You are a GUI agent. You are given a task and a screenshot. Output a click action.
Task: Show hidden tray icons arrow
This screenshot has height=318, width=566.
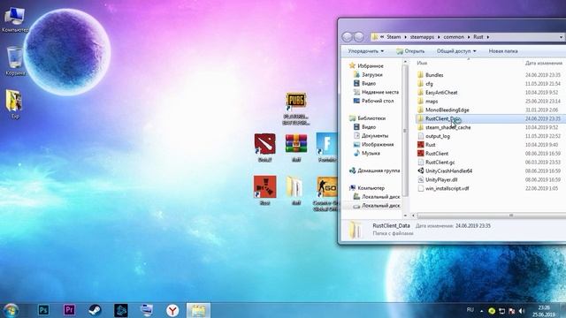481,311
